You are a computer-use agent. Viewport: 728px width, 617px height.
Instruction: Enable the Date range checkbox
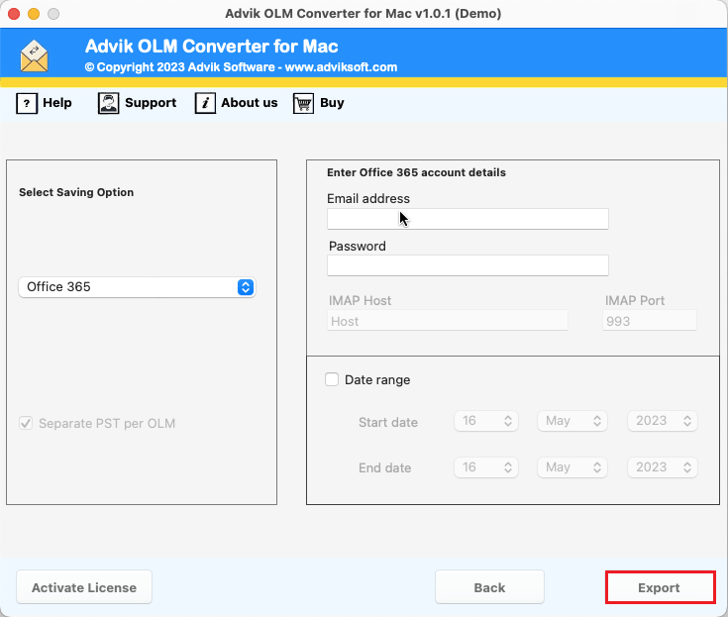(x=332, y=379)
